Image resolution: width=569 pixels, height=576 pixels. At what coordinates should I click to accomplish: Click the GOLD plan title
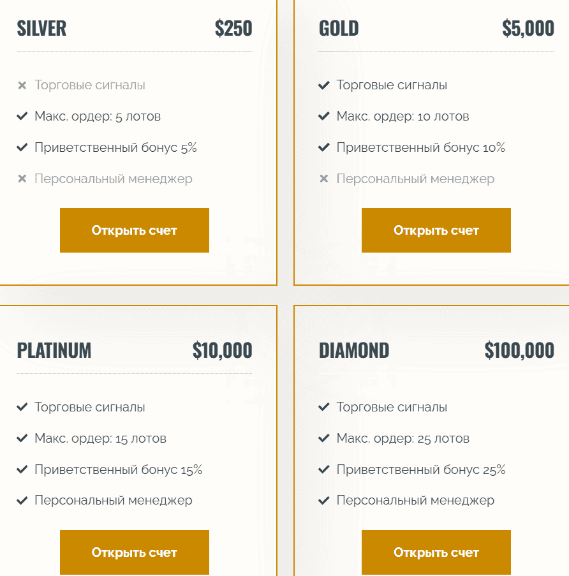(339, 29)
